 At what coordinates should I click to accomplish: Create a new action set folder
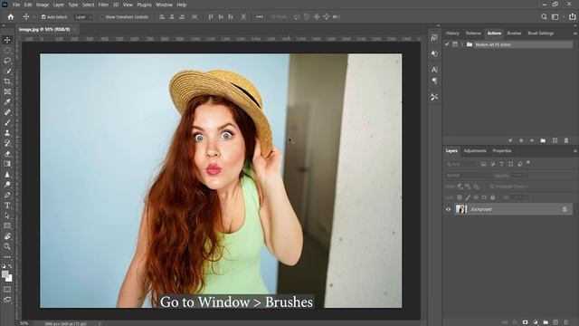click(x=543, y=140)
